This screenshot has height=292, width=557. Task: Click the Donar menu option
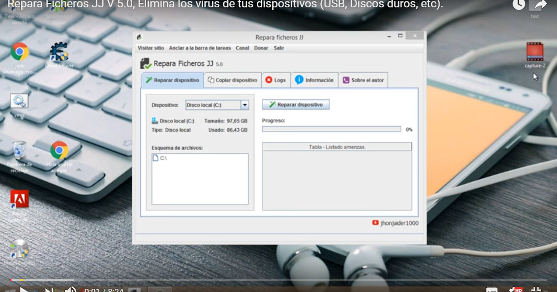[261, 48]
